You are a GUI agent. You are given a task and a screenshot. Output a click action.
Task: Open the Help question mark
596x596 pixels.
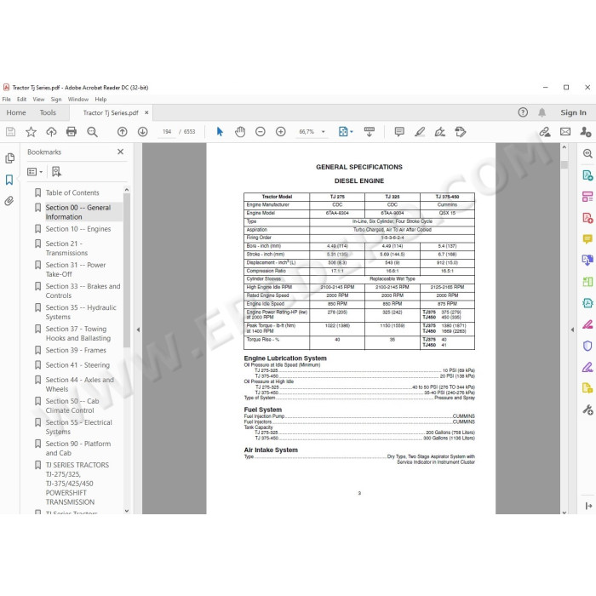523,112
